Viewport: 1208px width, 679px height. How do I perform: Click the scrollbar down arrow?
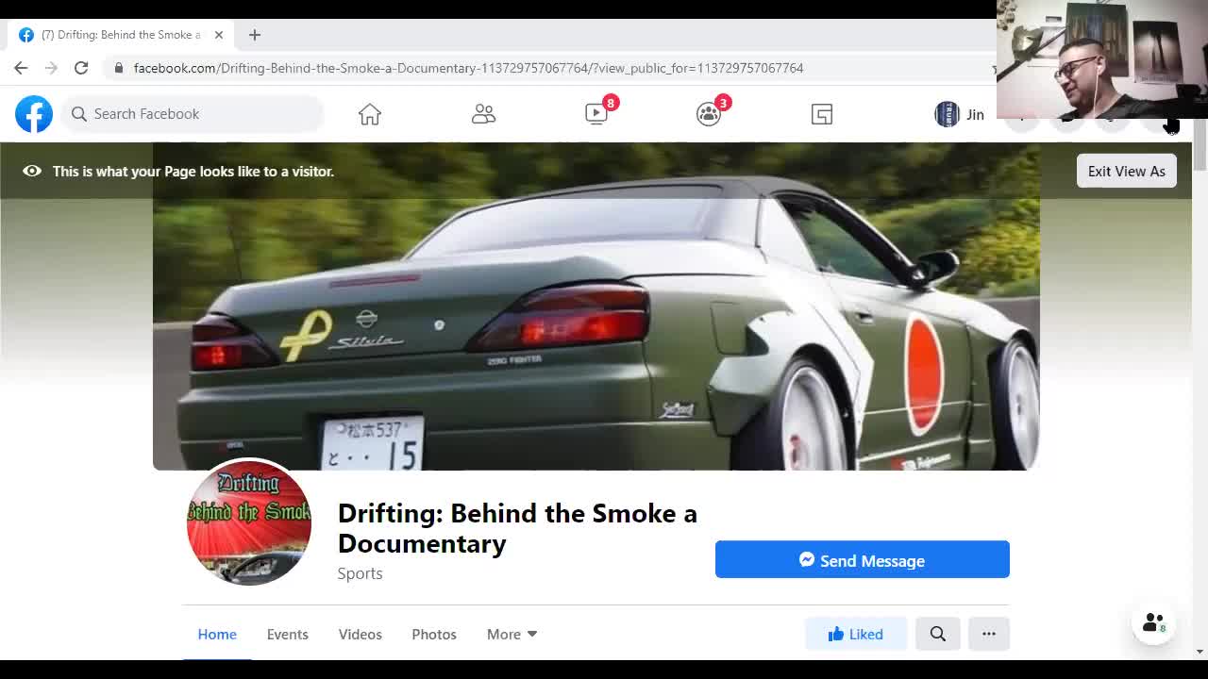(1200, 651)
